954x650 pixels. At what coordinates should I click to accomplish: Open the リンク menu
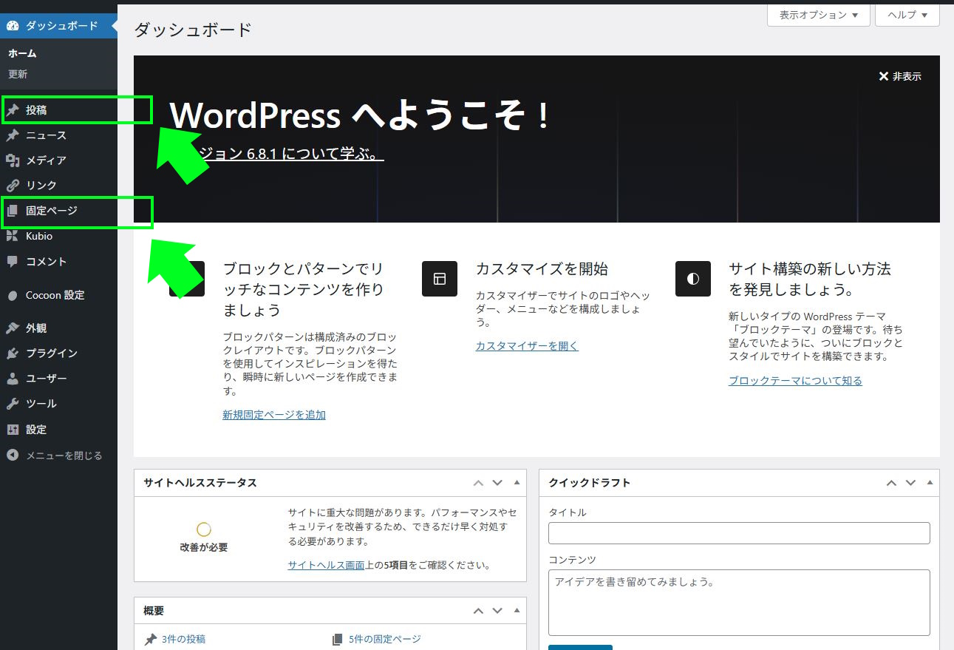click(58, 186)
